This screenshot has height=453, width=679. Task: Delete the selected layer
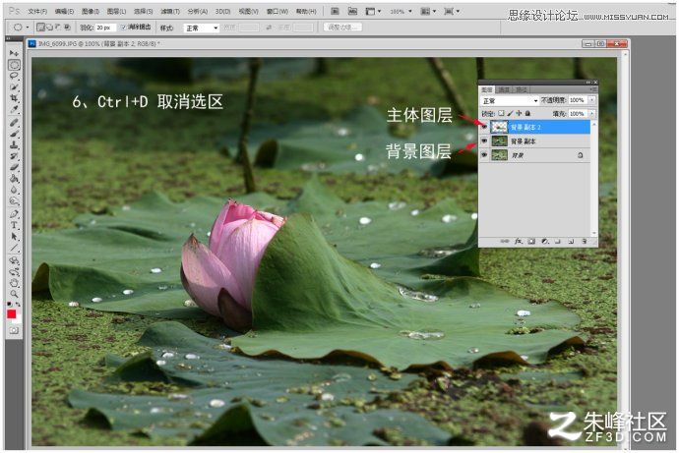pos(585,241)
